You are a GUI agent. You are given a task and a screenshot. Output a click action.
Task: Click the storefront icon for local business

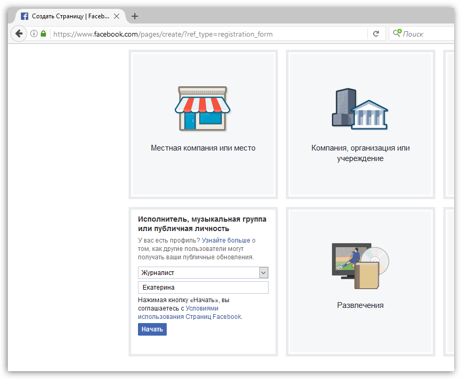[203, 109]
